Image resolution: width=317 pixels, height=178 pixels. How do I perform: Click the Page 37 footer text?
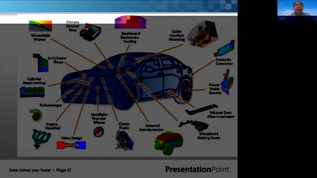64,170
